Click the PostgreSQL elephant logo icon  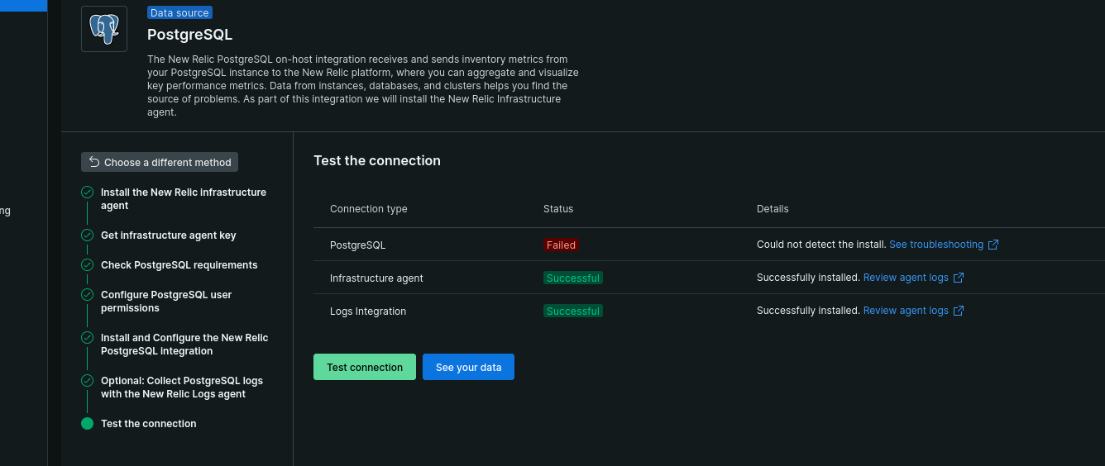104,29
